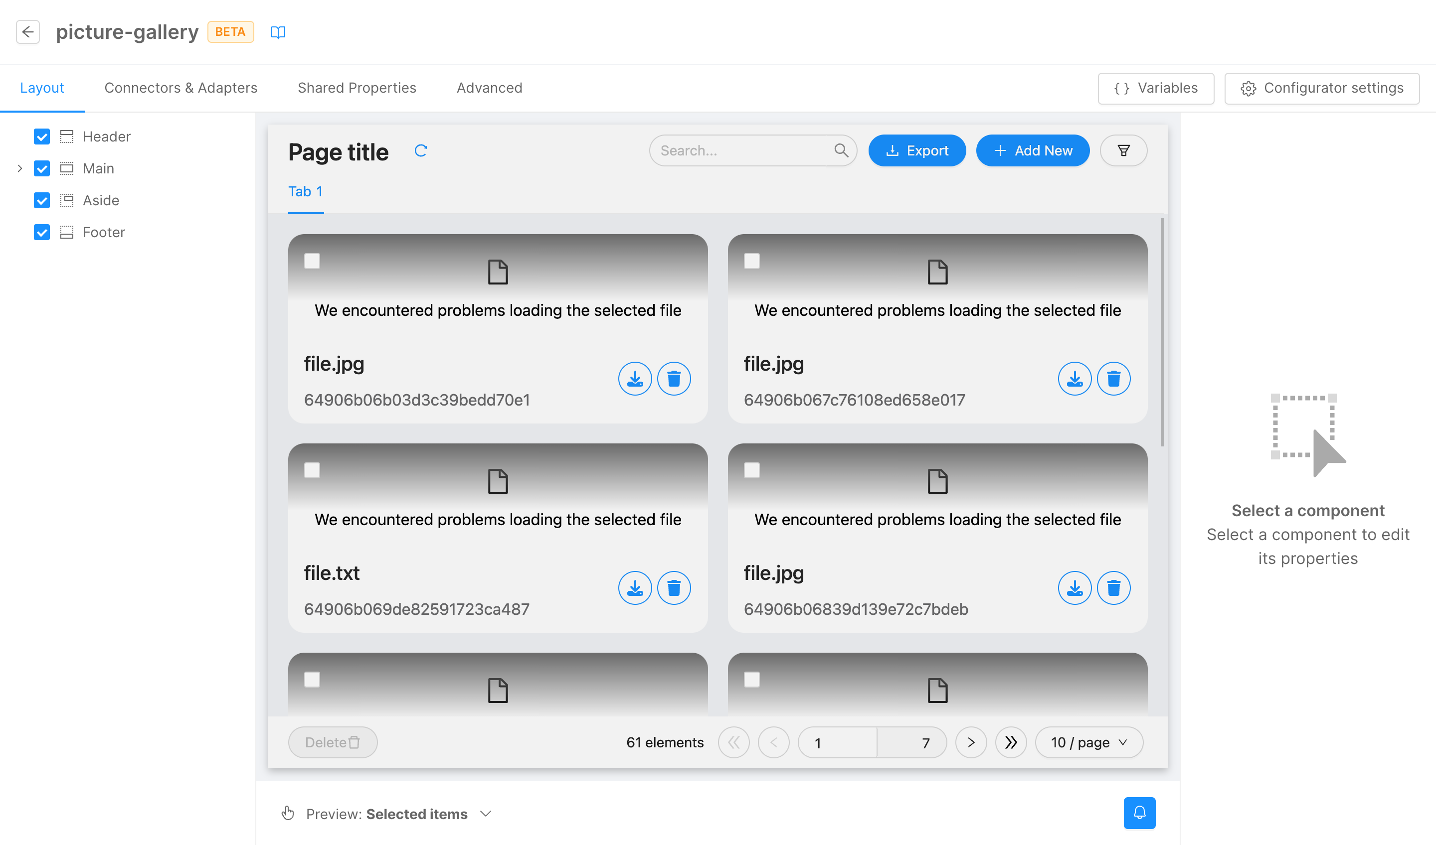1436x845 pixels.
Task: Open the 10 / page size dropdown
Action: [x=1088, y=742]
